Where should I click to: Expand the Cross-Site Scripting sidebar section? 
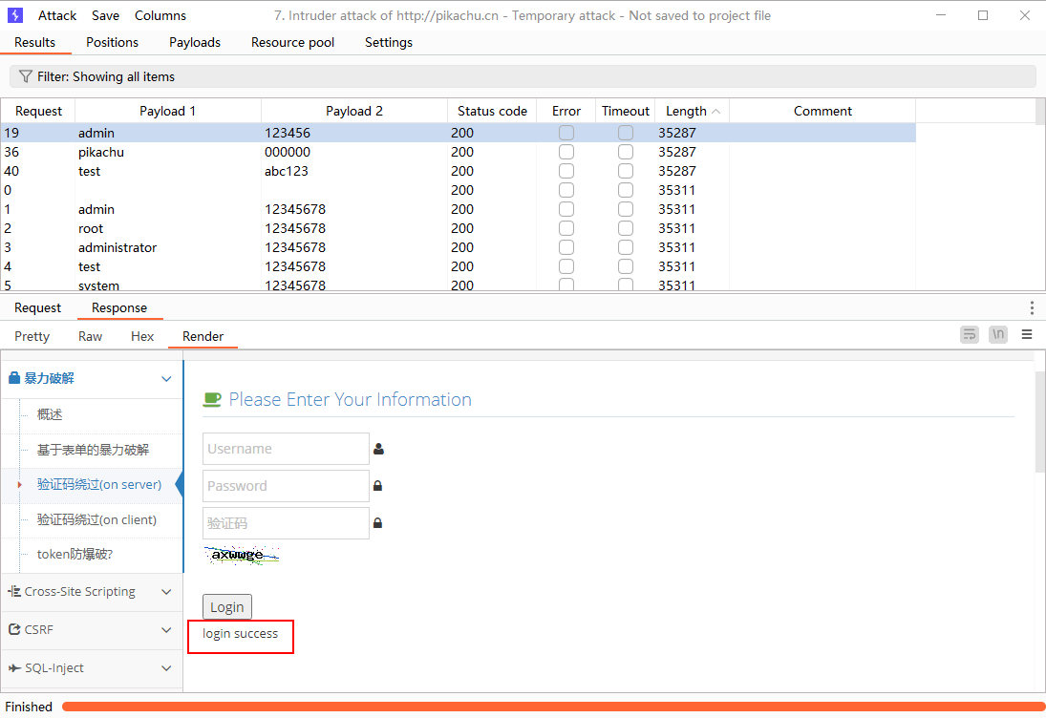click(x=91, y=592)
